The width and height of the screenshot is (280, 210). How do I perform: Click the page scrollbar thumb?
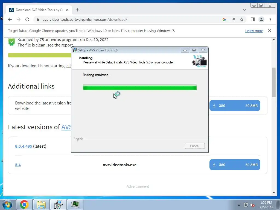(x=274, y=83)
